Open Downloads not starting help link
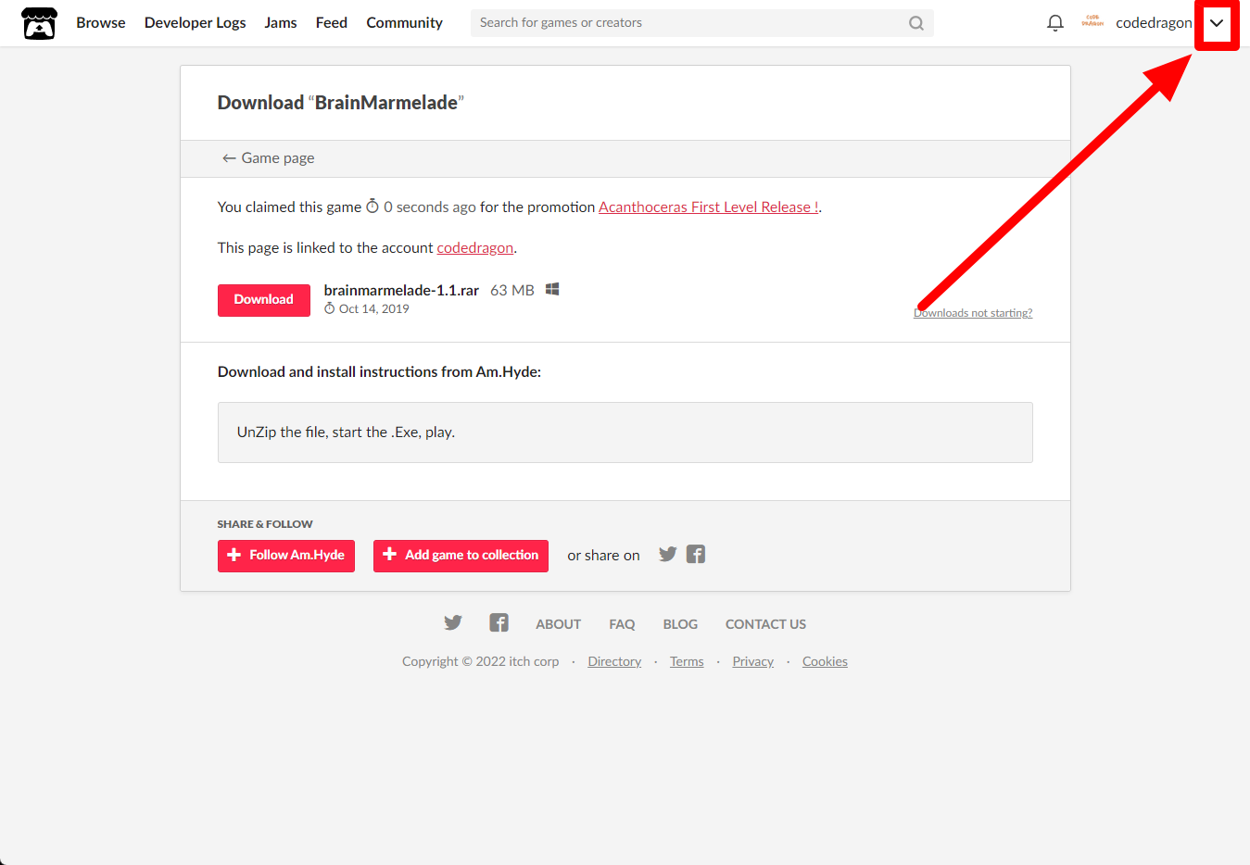 pyautogui.click(x=973, y=313)
